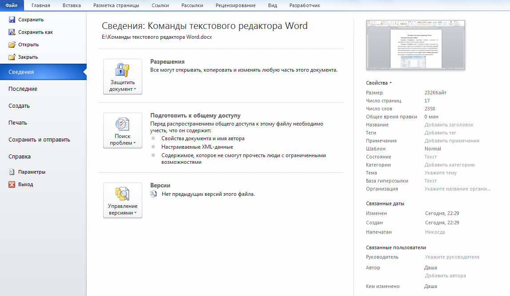Select Сведения in the backstage menu

(43, 72)
